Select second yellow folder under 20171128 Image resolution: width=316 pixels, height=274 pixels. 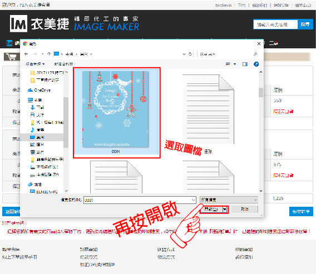point(45,80)
